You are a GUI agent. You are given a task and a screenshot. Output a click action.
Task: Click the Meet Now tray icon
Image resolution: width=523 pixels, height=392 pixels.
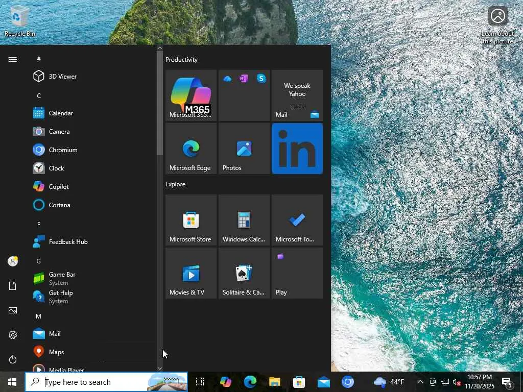coord(433,382)
